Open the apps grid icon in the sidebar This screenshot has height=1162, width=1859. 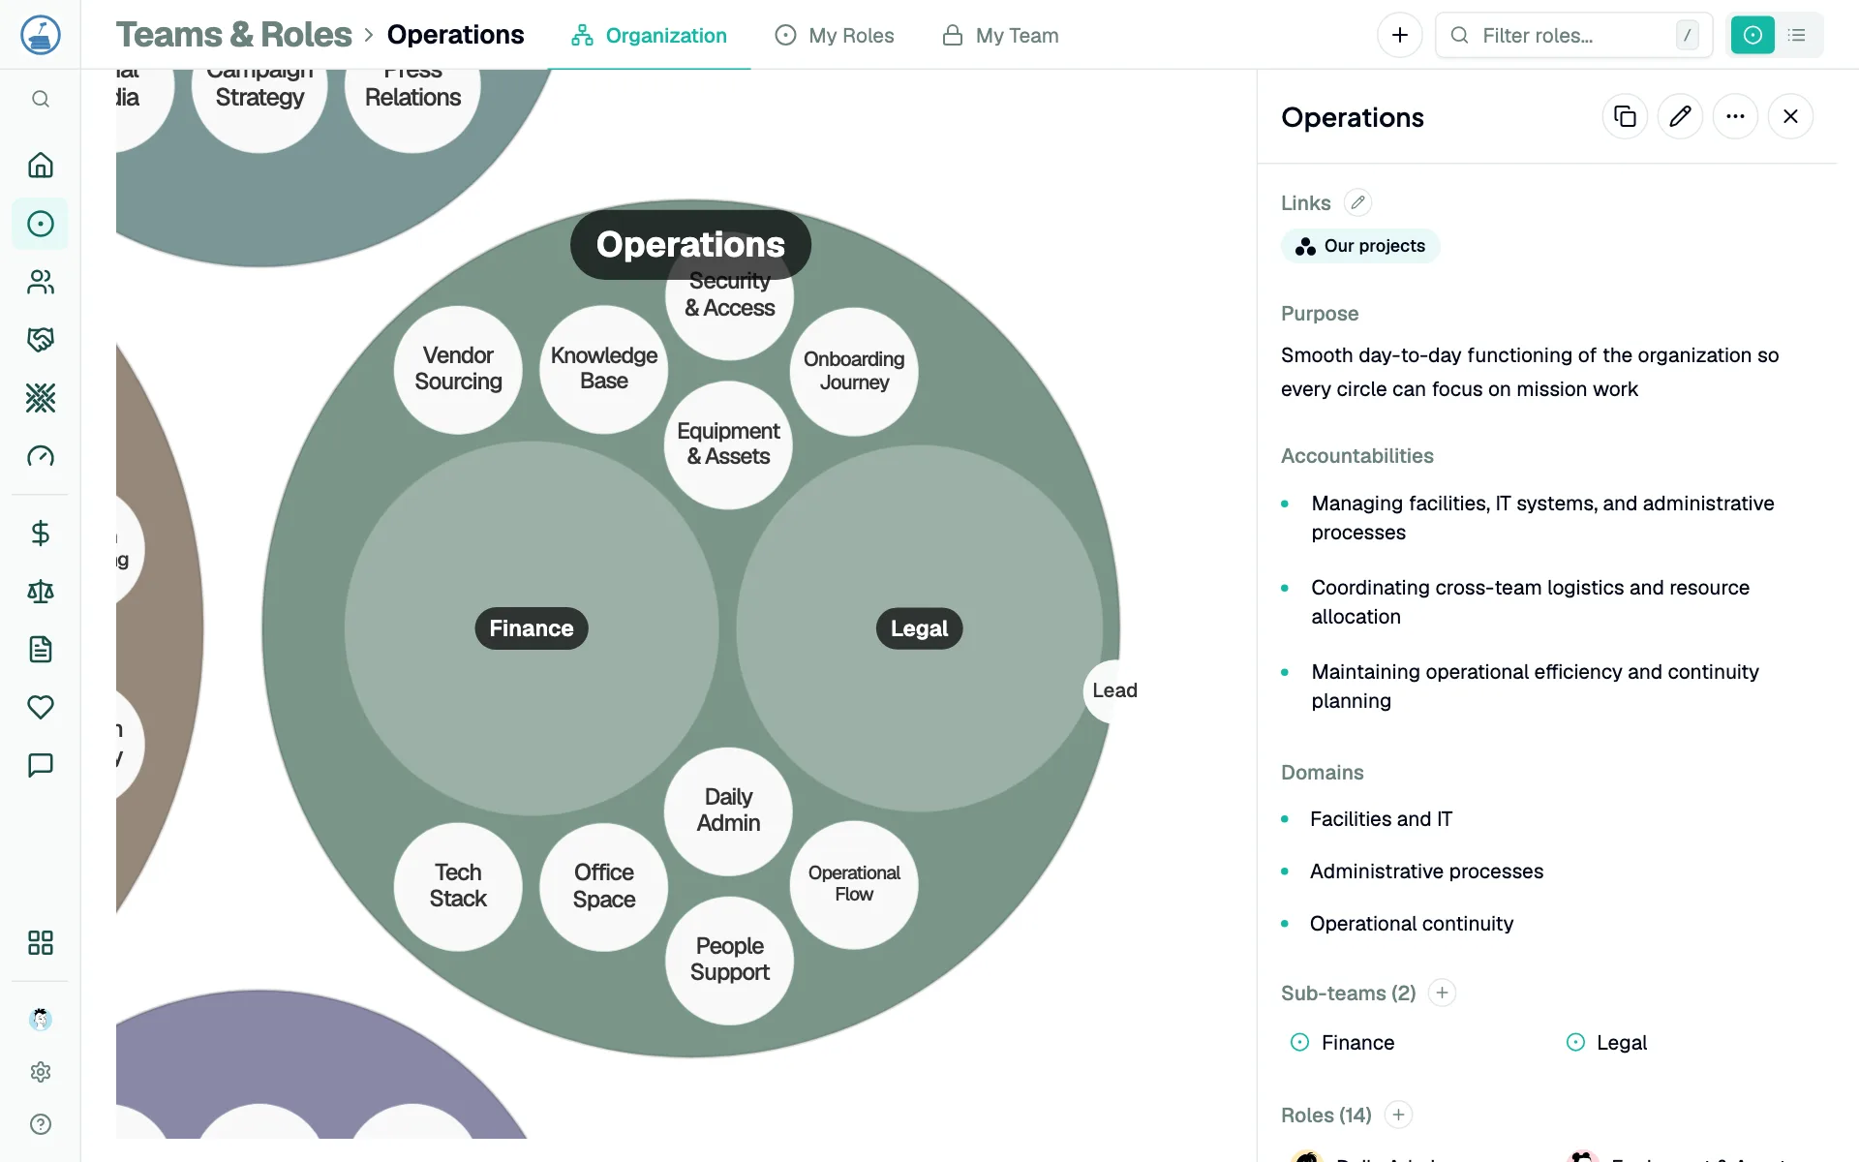[41, 943]
